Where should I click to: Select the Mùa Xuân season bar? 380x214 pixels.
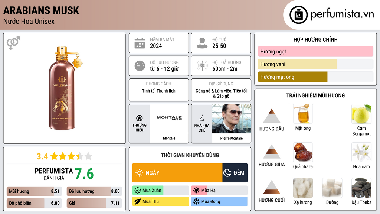point(160,191)
